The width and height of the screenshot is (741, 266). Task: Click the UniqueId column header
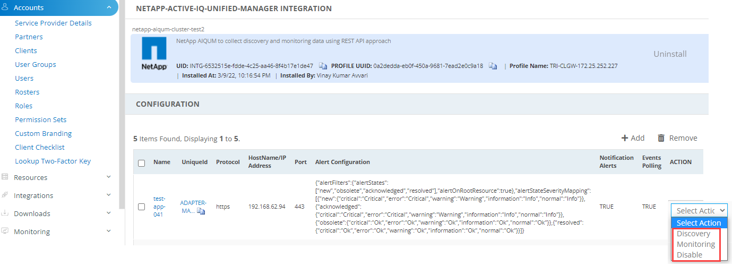195,162
